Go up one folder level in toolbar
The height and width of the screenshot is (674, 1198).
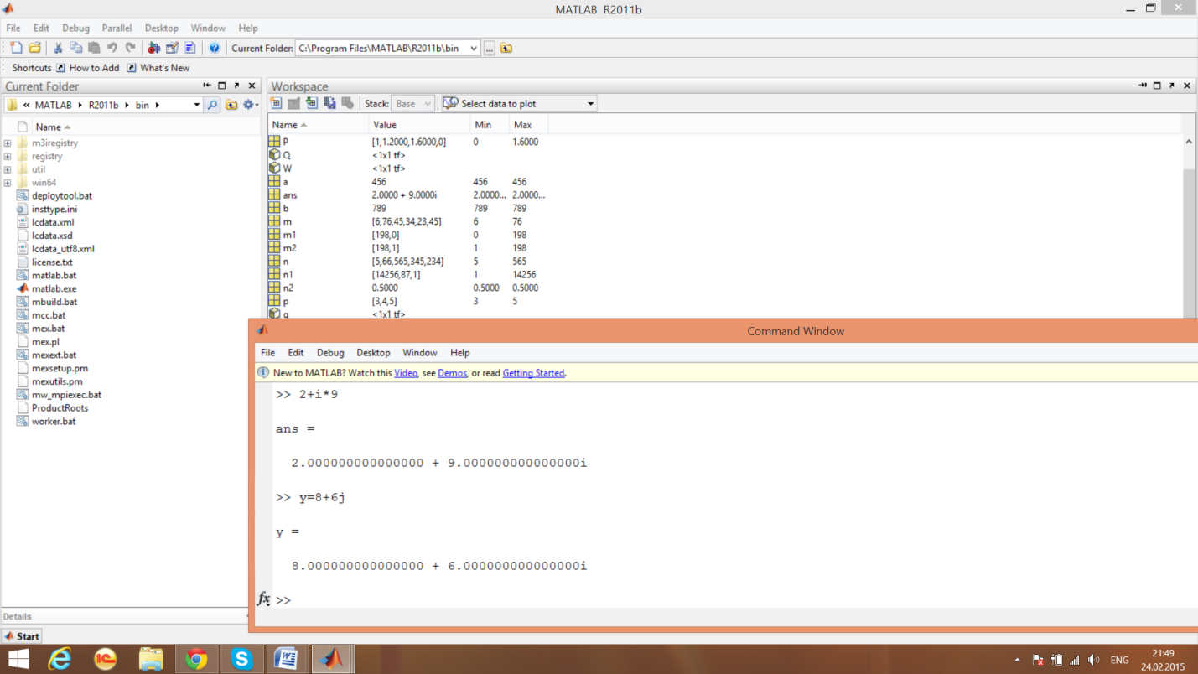tap(506, 48)
